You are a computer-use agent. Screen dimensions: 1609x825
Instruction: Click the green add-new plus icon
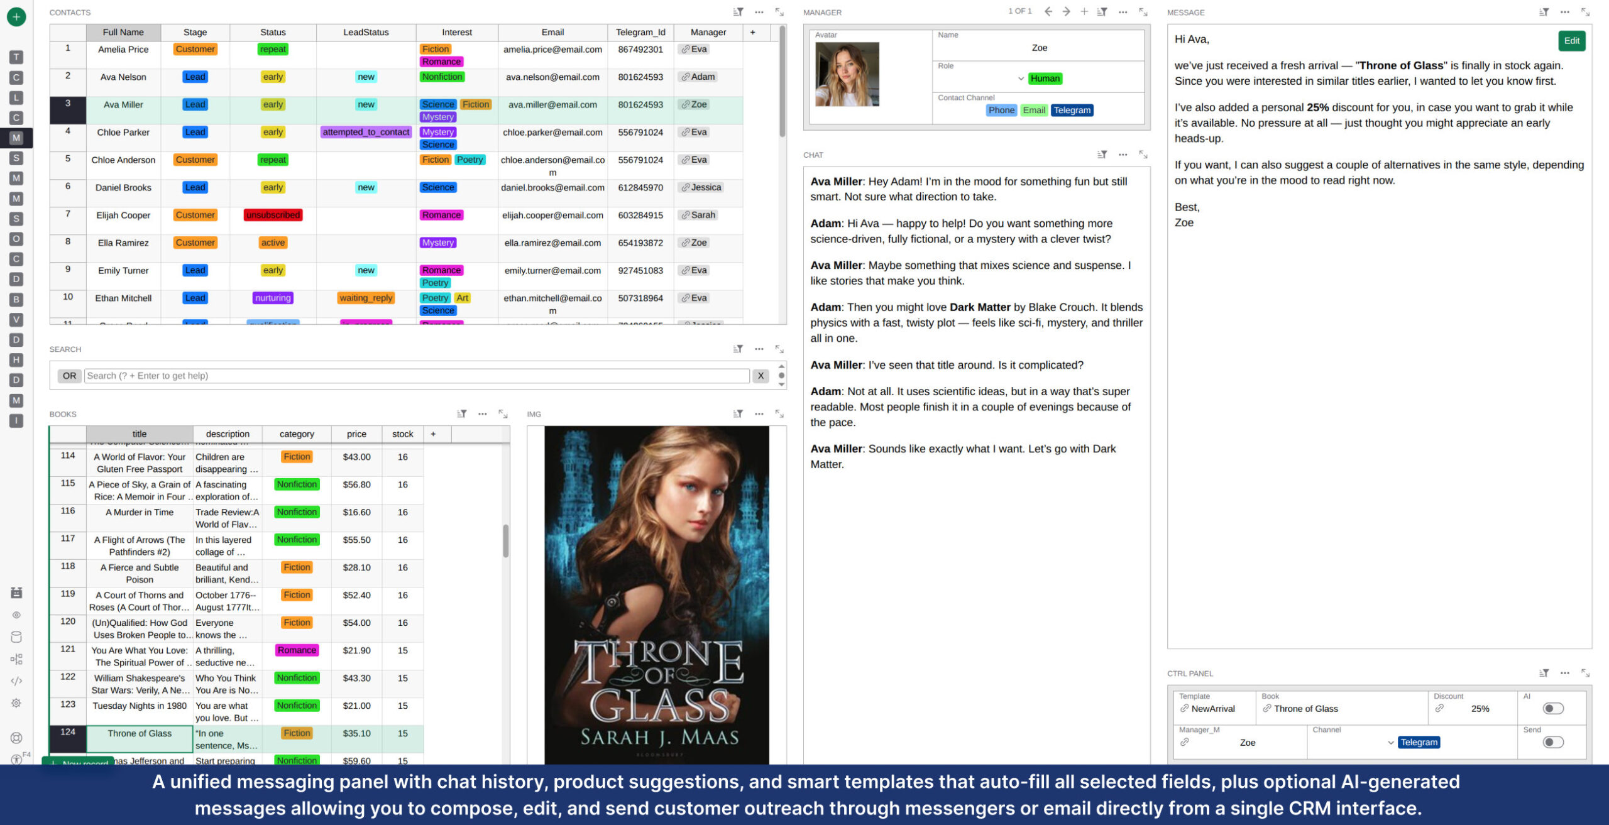pos(16,17)
